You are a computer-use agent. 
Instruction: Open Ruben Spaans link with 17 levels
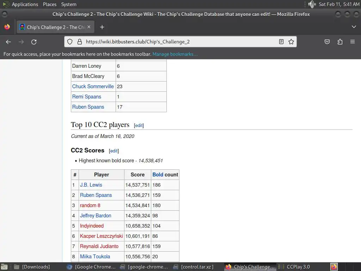(88, 107)
